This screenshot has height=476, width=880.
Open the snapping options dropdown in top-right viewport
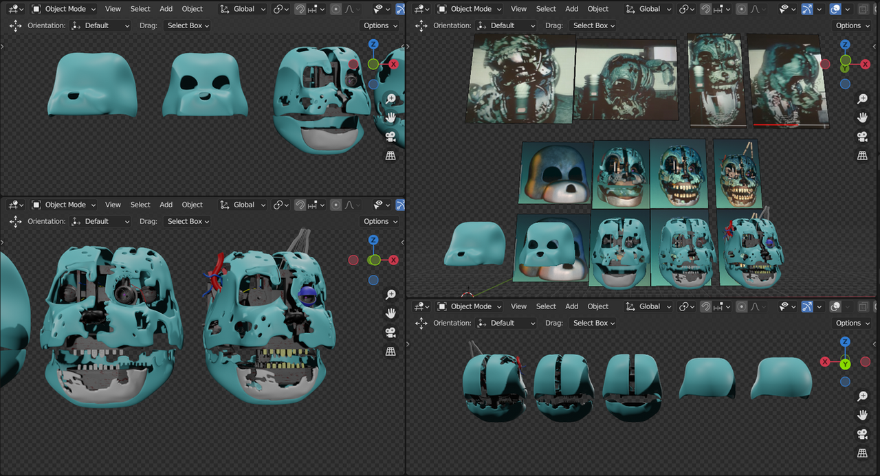pyautogui.click(x=722, y=9)
